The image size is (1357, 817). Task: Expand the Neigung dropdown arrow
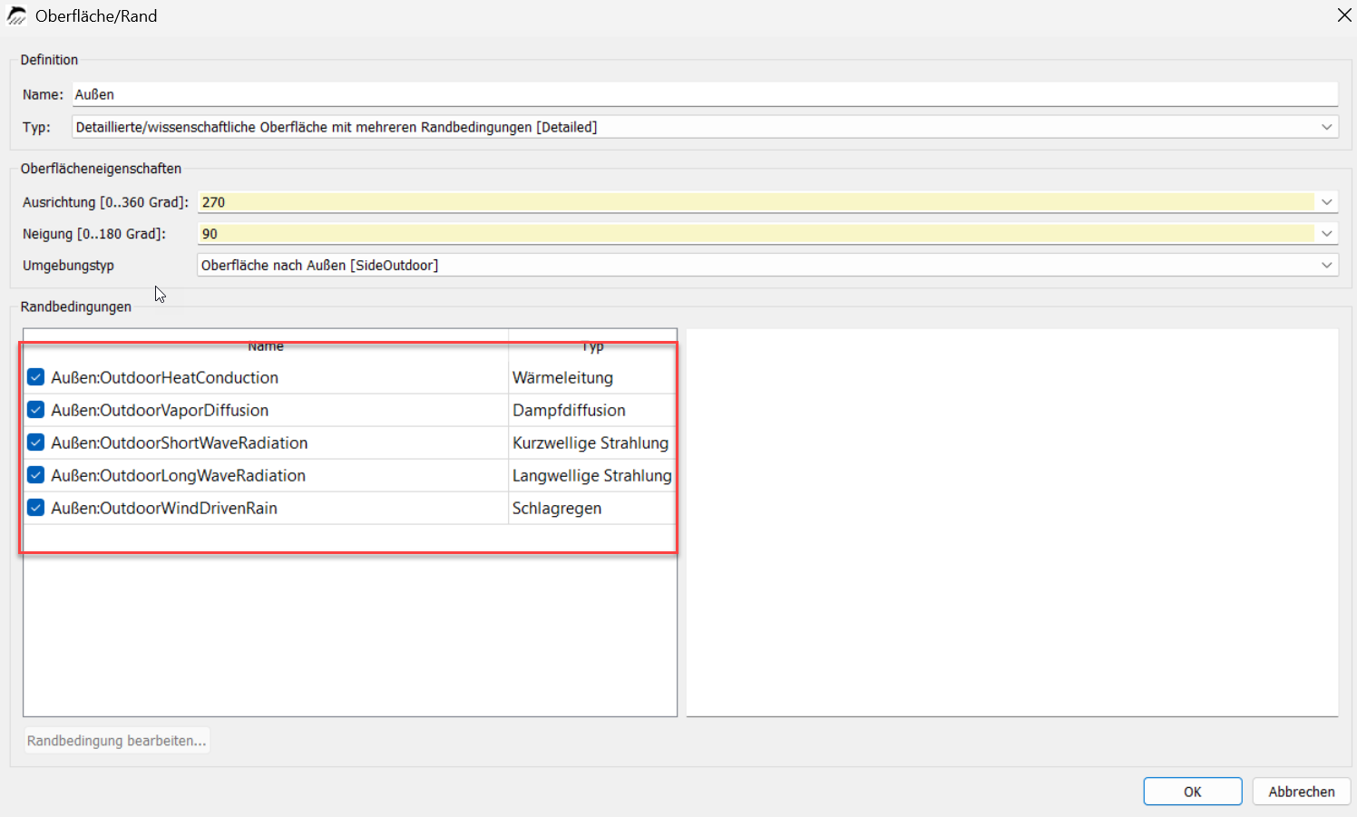(1326, 234)
